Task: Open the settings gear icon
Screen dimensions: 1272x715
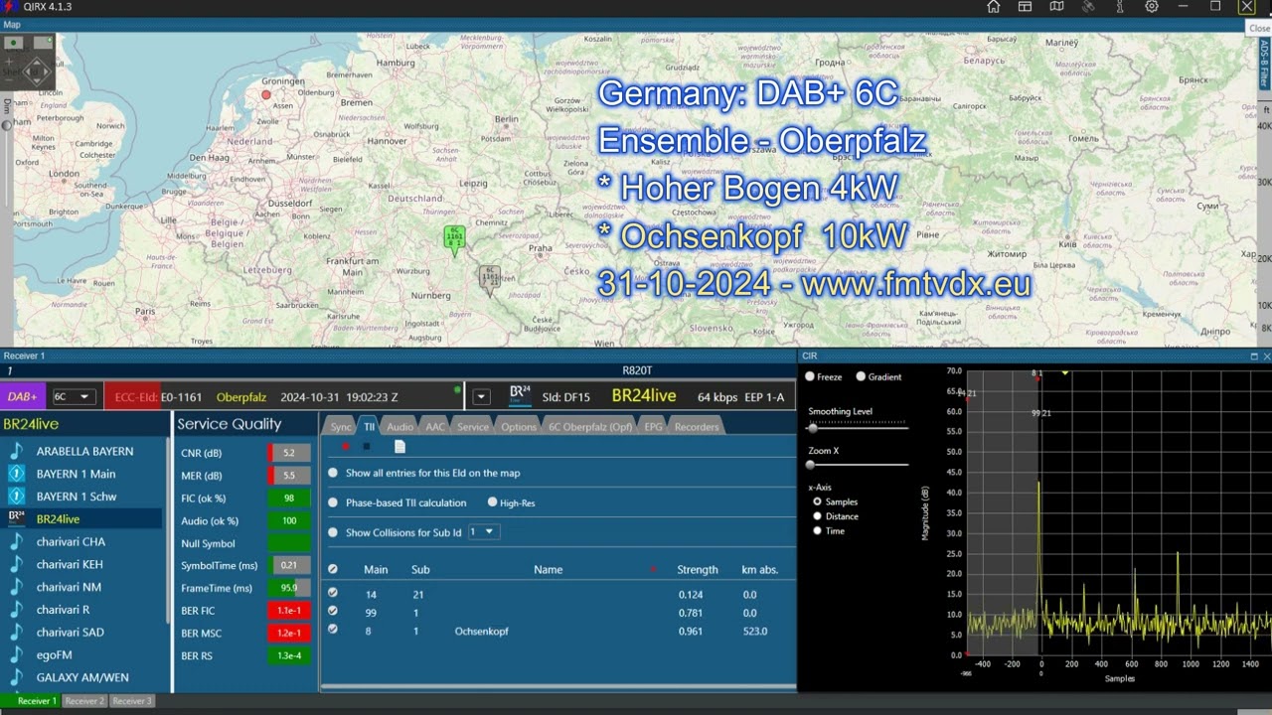Action: pos(1152,7)
